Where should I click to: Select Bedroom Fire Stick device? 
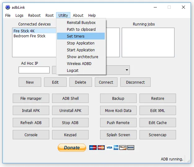(x=29, y=36)
